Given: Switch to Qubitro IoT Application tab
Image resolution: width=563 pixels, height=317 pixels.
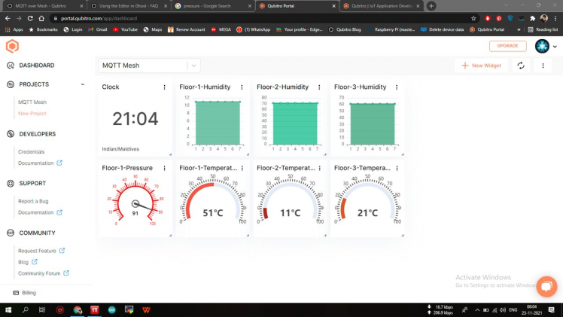Looking at the screenshot, I should click(x=381, y=6).
